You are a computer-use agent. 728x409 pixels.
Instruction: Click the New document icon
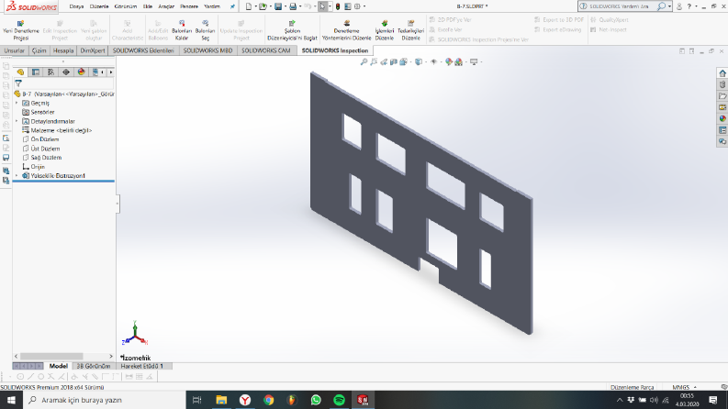coord(249,6)
